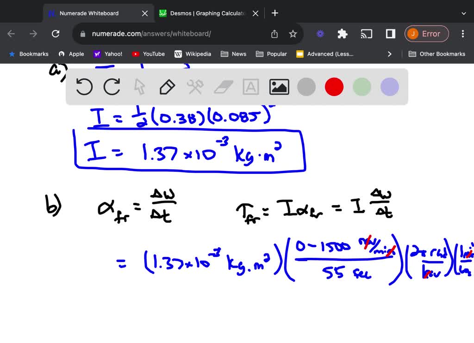
Task: Go forward to the next page
Action: [33, 34]
